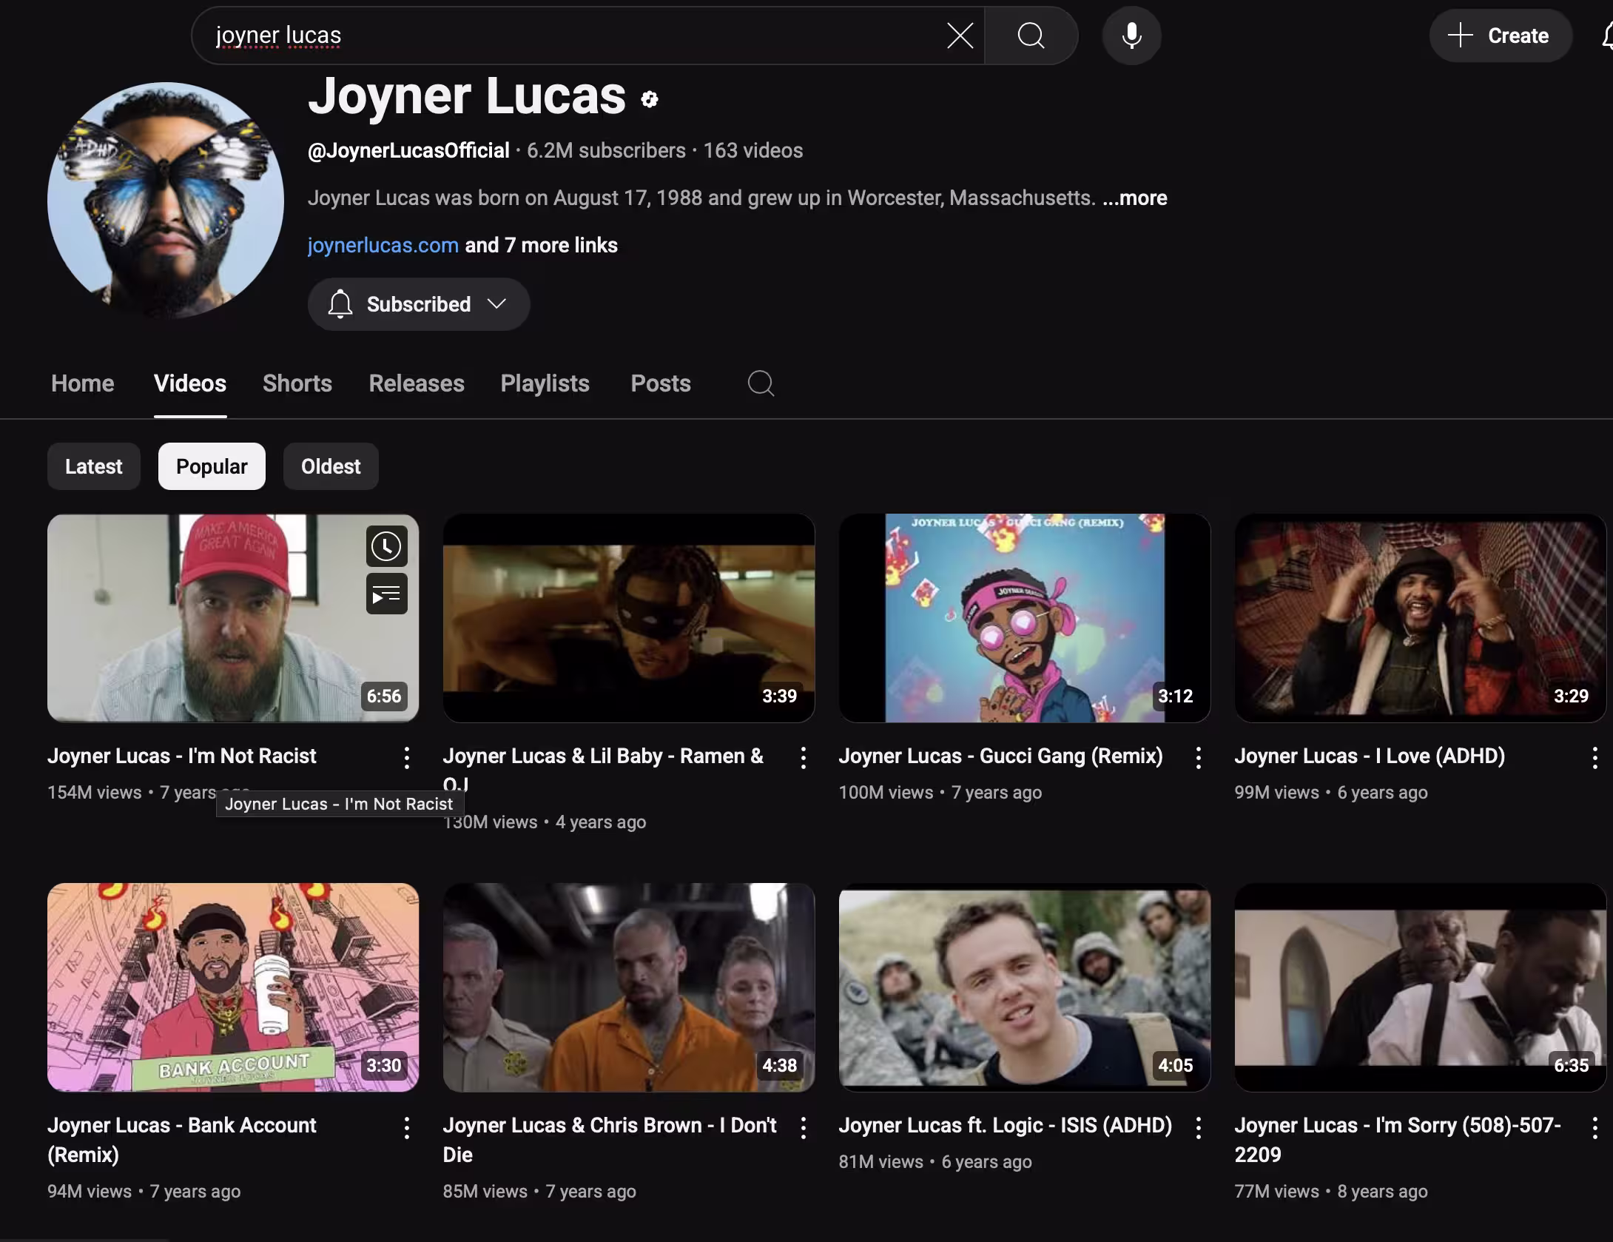Open title Joyner Lucas - Bank Account (Remix)
1613x1242 pixels.
[x=181, y=1140]
